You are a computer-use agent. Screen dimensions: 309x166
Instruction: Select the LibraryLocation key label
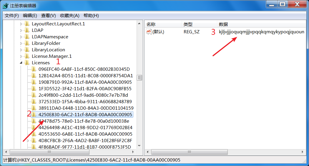coord(48,50)
